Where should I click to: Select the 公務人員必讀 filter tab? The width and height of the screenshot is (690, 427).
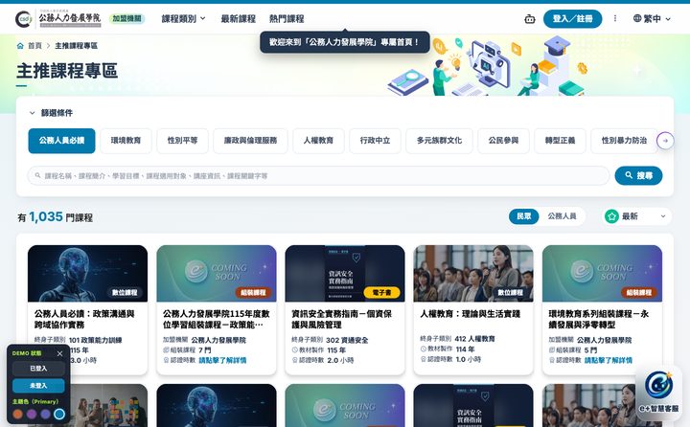(61, 141)
